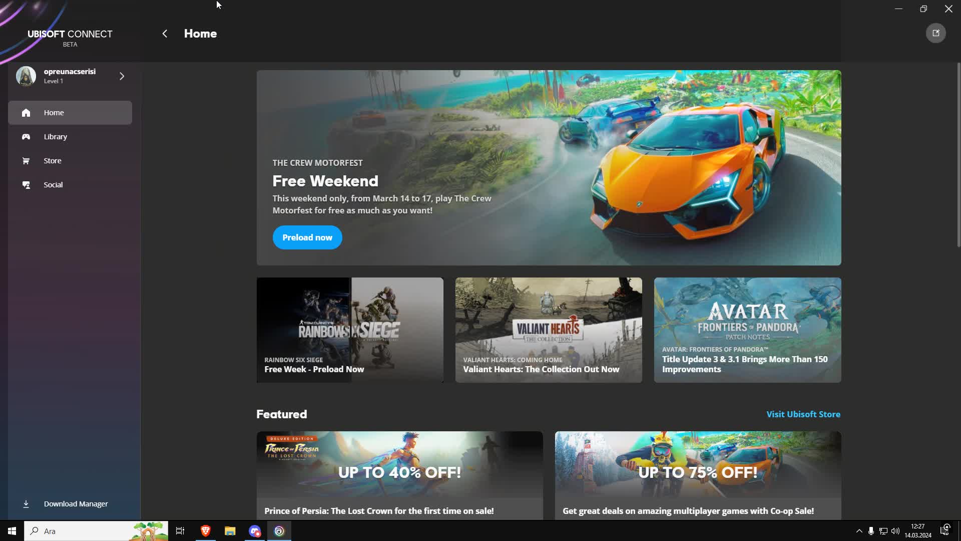Click the news share icon in the top-right corner
The image size is (961, 541).
[x=936, y=33]
